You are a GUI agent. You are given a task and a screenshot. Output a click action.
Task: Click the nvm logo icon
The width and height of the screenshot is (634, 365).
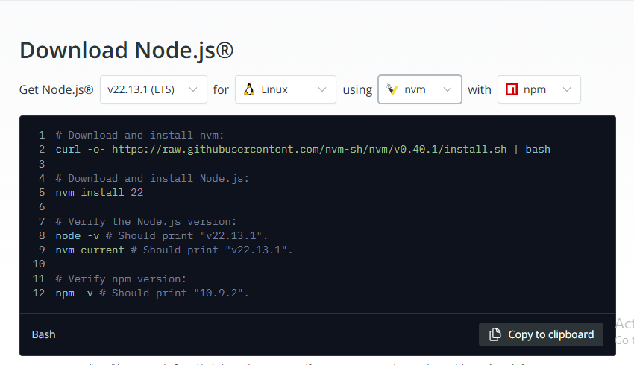click(392, 89)
